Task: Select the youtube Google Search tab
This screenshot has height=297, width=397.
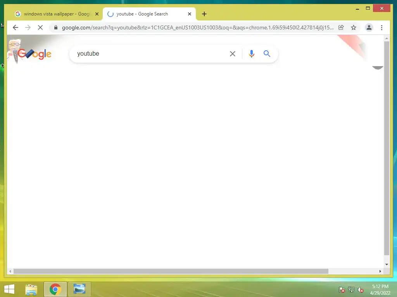Action: [149, 14]
